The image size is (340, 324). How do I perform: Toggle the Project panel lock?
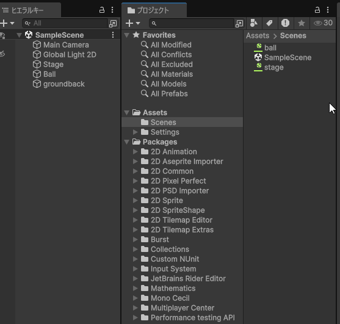click(317, 10)
